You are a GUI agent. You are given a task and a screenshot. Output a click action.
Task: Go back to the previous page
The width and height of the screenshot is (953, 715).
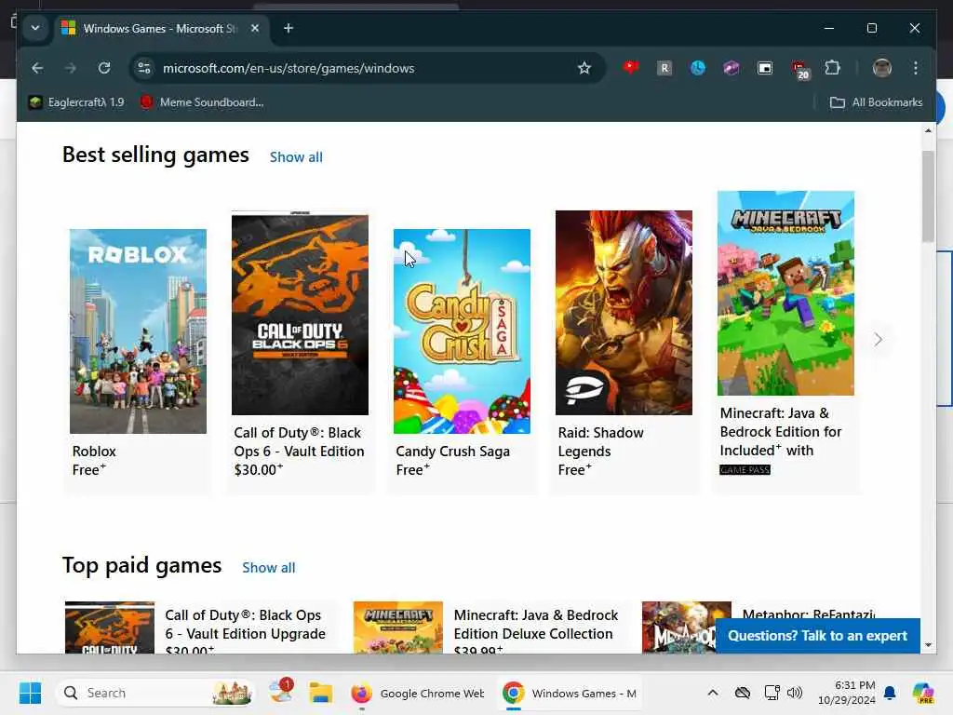(x=37, y=68)
